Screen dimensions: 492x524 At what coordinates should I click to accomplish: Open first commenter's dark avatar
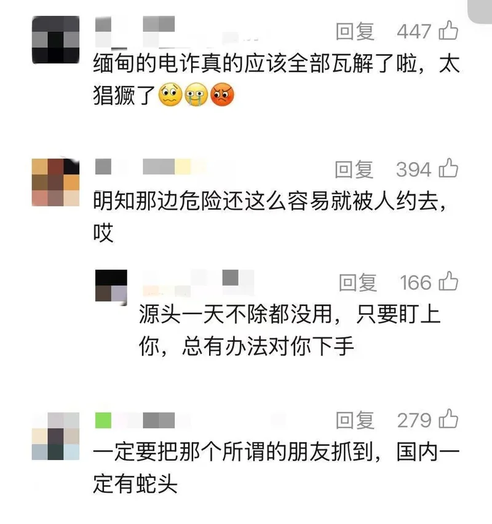pyautogui.click(x=55, y=39)
